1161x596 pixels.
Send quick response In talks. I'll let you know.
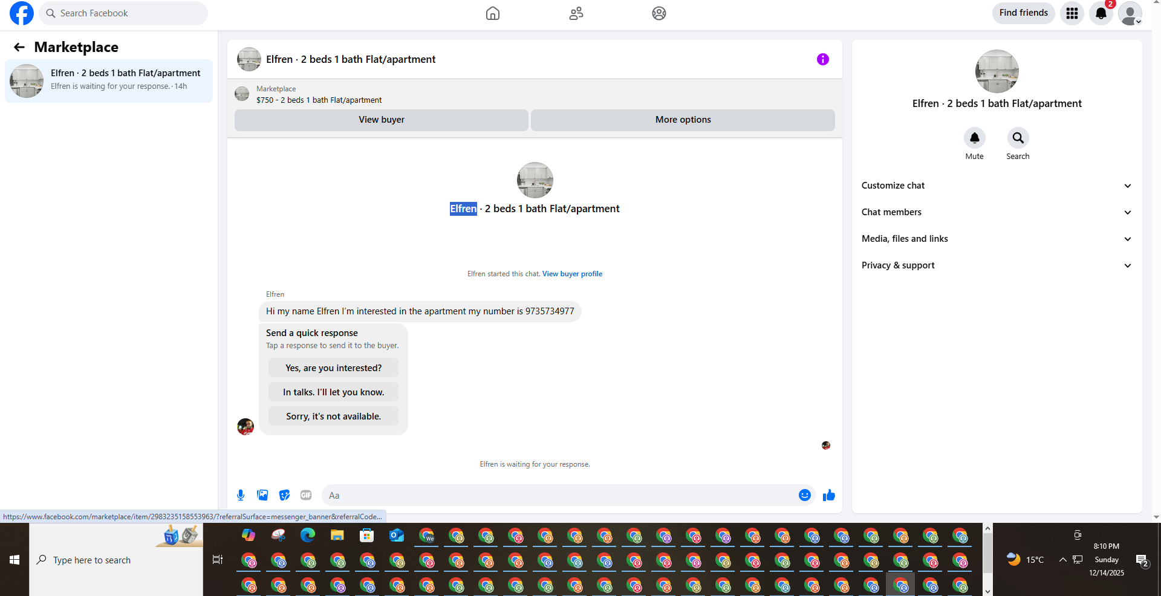pyautogui.click(x=333, y=392)
